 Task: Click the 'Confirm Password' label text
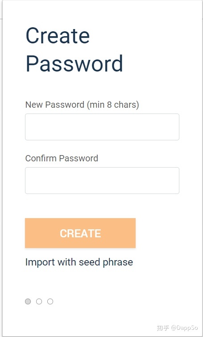click(x=62, y=158)
